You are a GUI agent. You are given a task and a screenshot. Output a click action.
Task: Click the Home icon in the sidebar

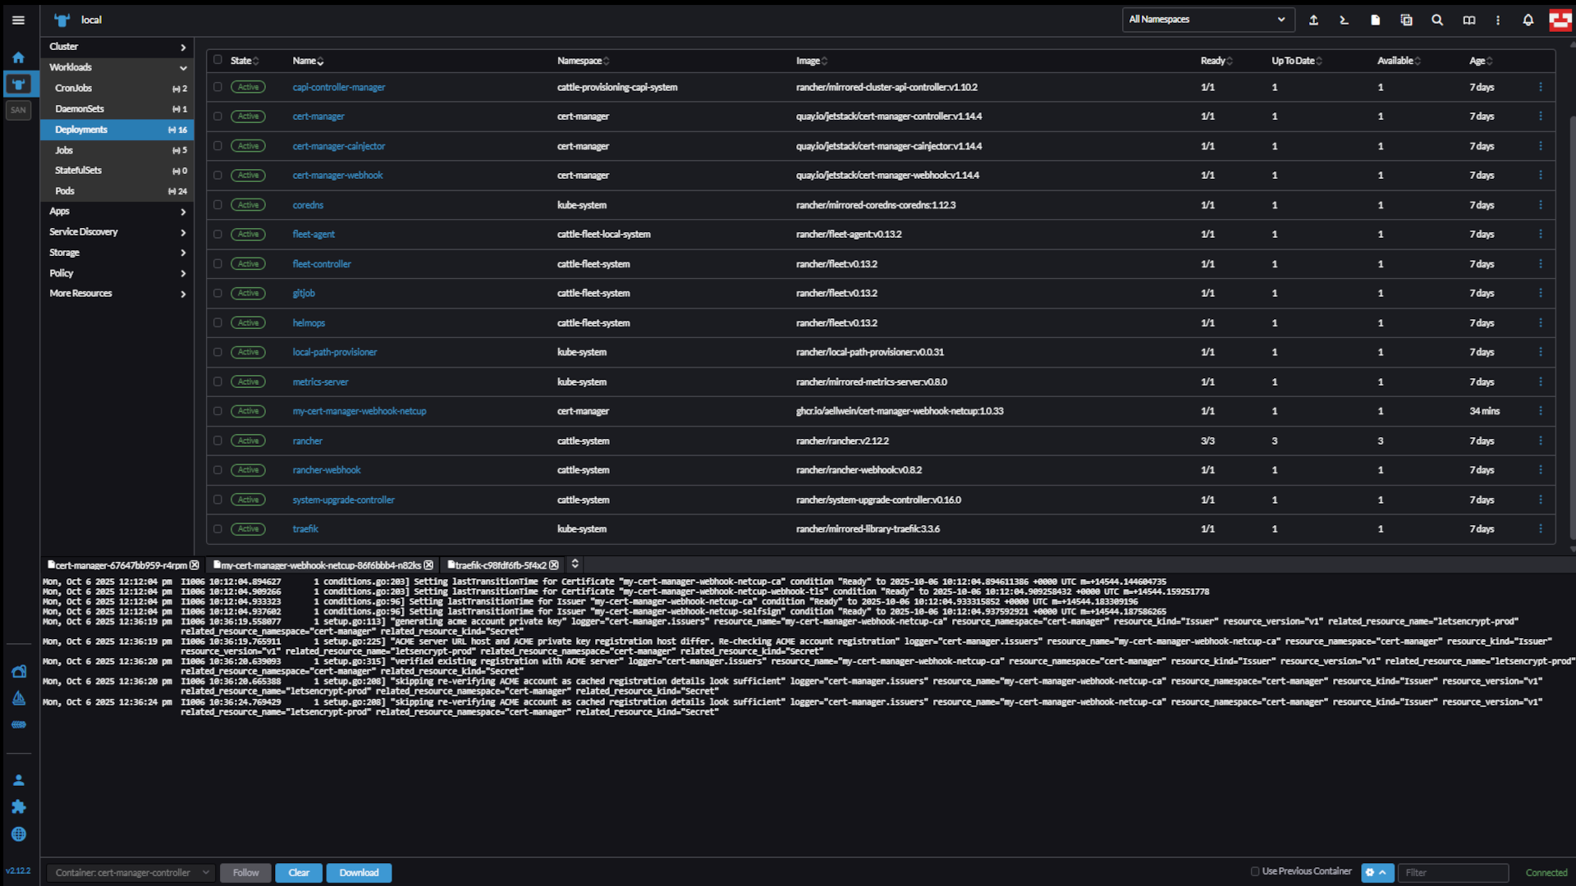pyautogui.click(x=18, y=57)
